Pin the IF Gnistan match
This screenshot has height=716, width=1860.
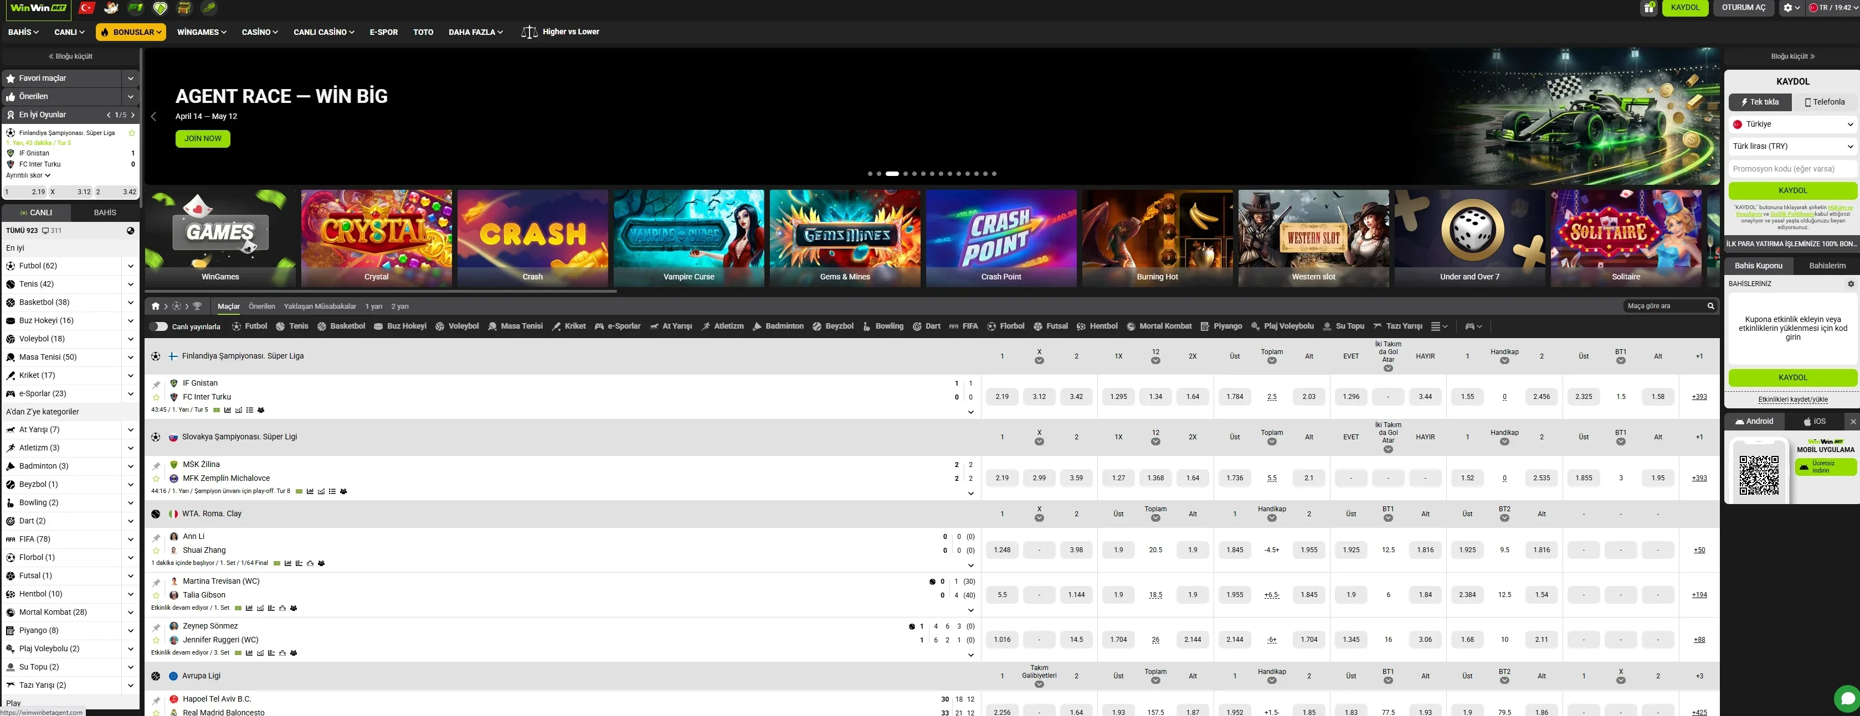[x=156, y=385]
